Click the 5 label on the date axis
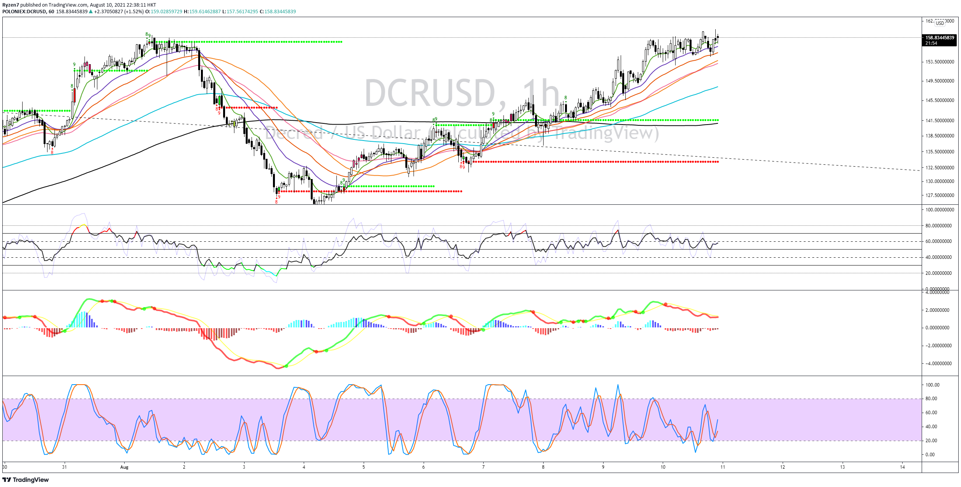 364,467
